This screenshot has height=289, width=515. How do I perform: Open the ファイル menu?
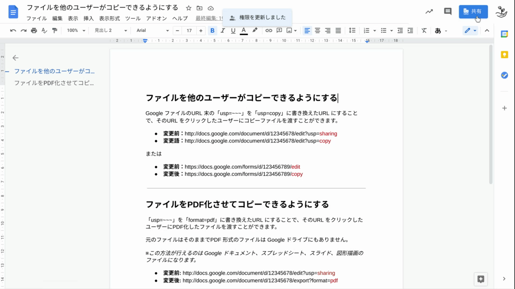(36, 18)
